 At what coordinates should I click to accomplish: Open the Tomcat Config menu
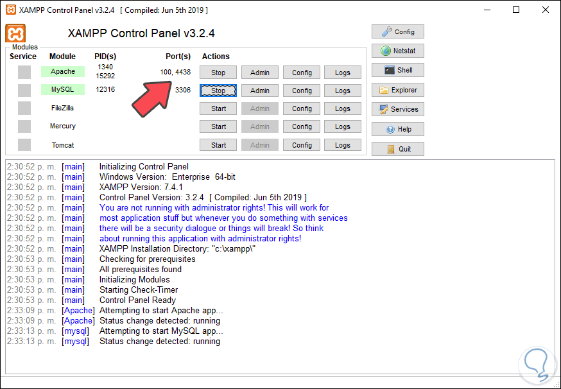pos(302,145)
